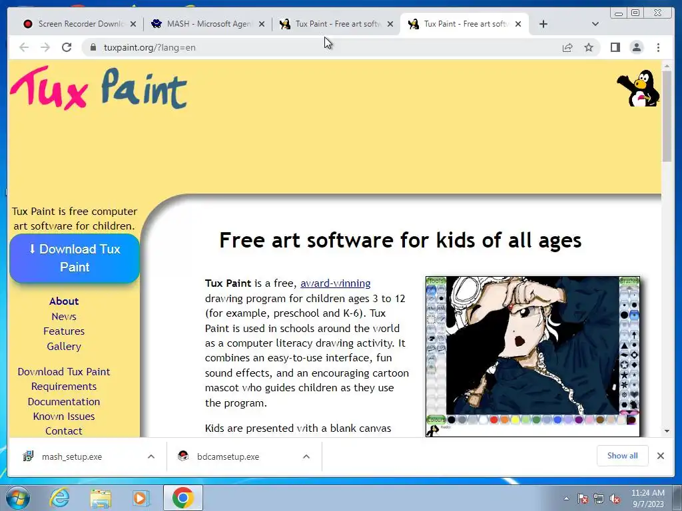Click the browser forward arrow

45,47
